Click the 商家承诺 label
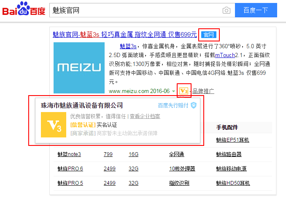 point(83,134)
